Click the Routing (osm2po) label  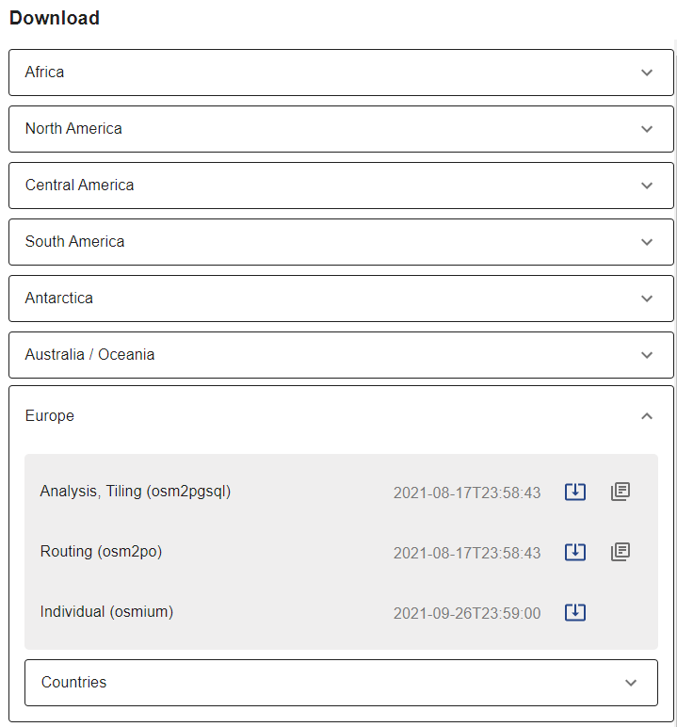click(101, 552)
